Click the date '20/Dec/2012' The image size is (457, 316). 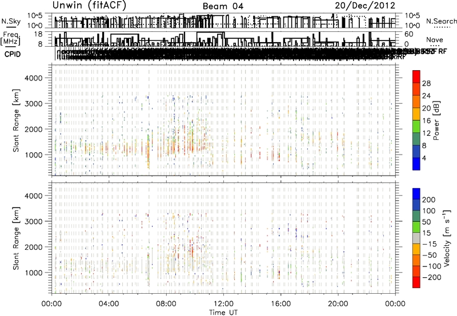[365, 6]
